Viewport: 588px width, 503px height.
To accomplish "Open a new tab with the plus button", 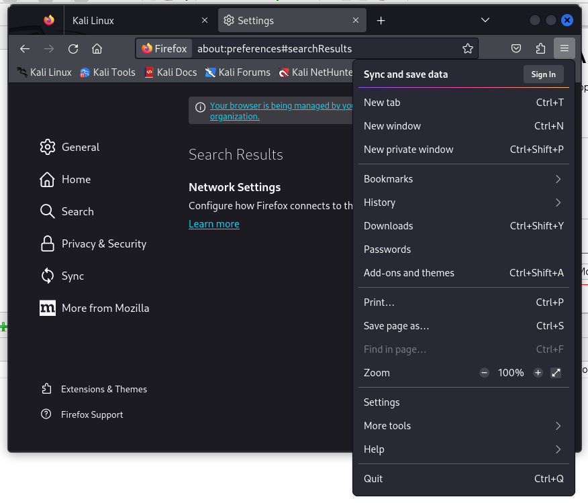I will tap(381, 21).
